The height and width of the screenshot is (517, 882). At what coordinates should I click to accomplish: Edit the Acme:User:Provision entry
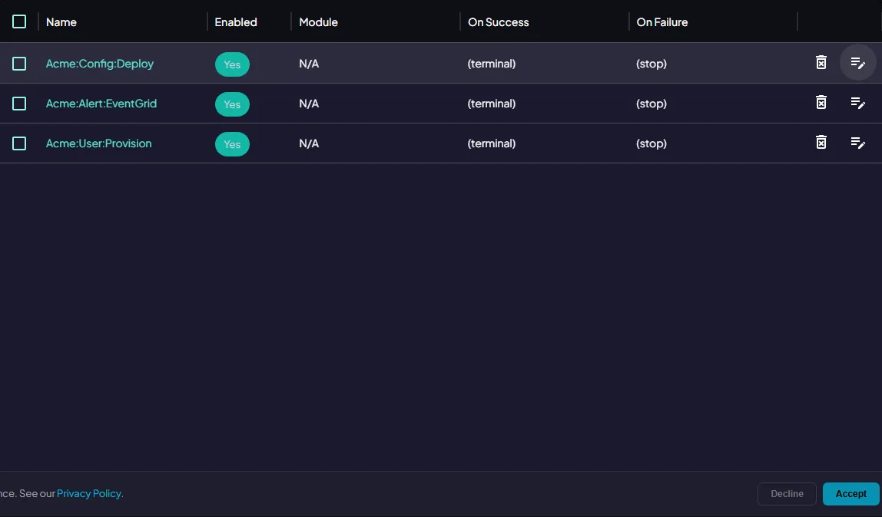pos(858,143)
